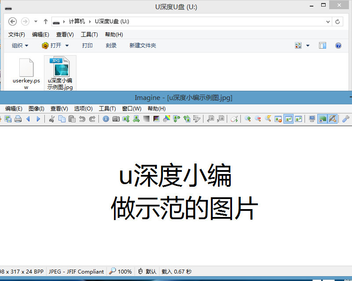Click the up one level arrow
This screenshot has height=281, width=352.
click(46, 21)
